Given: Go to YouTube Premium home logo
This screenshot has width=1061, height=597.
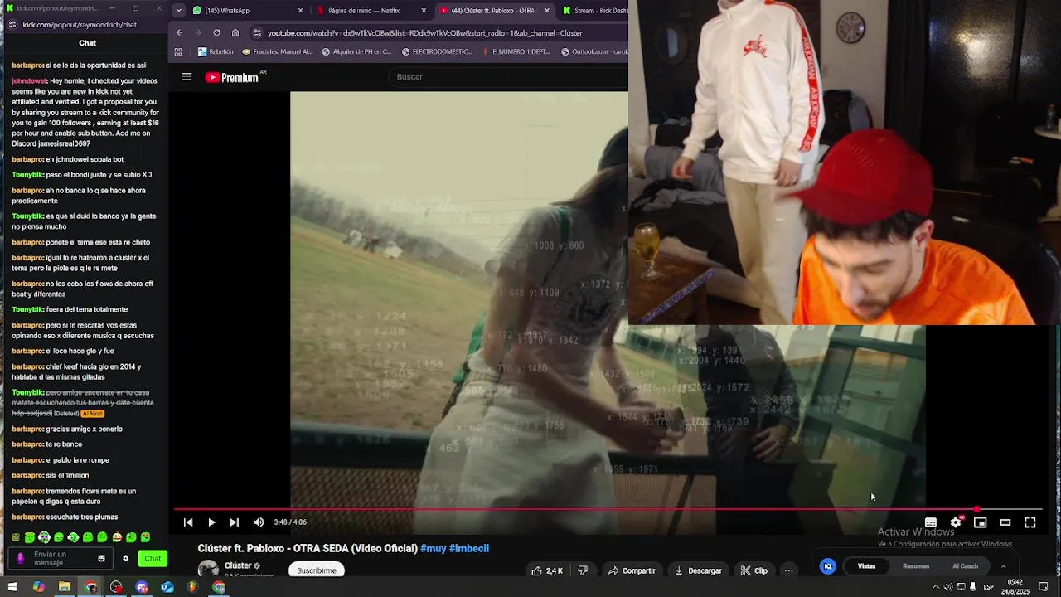Looking at the screenshot, I should [232, 77].
